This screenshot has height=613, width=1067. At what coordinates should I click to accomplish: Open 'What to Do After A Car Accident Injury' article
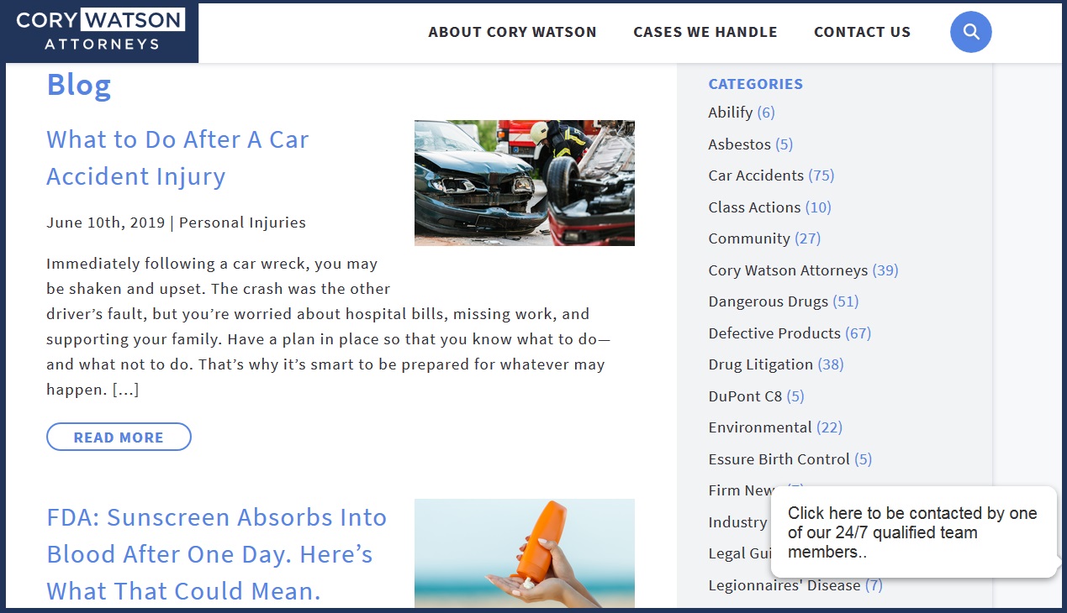click(177, 158)
